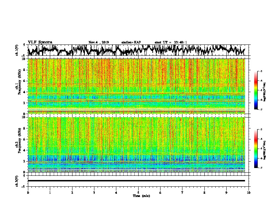Click the "station=KAP" header label
This screenshot has height=216, width=280.
pos(131,42)
